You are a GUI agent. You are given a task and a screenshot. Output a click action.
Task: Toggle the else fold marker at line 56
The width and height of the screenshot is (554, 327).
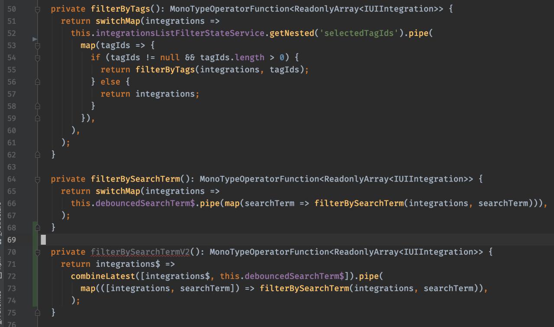38,82
